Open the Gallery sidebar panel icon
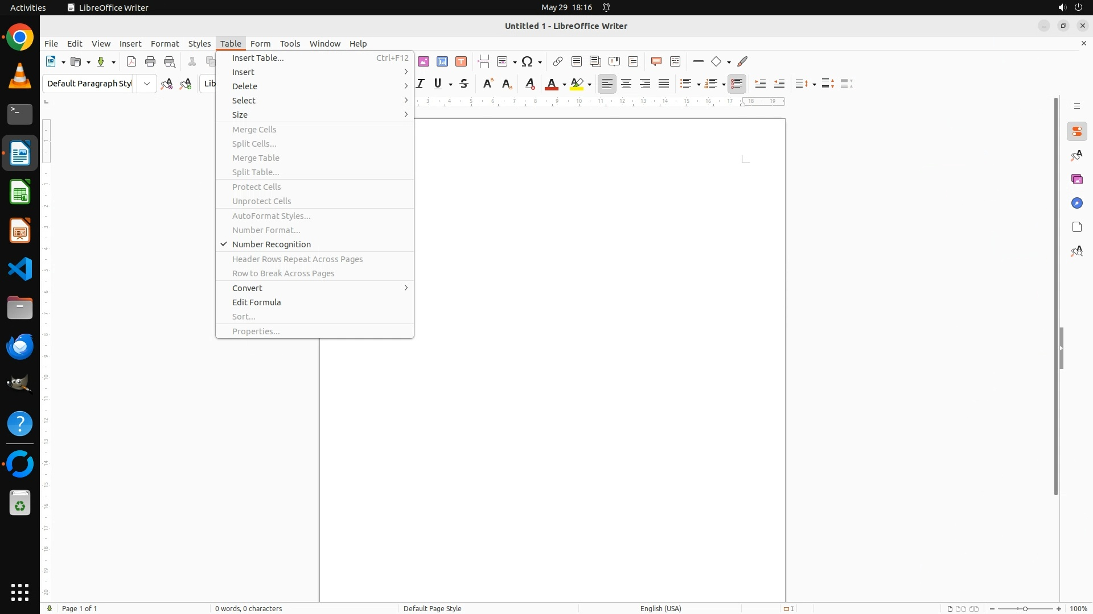The width and height of the screenshot is (1093, 614). point(1076,179)
